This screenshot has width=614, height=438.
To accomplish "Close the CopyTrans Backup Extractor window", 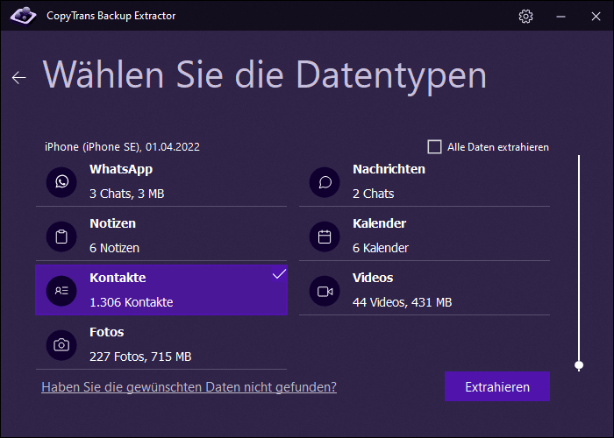I will [x=596, y=16].
